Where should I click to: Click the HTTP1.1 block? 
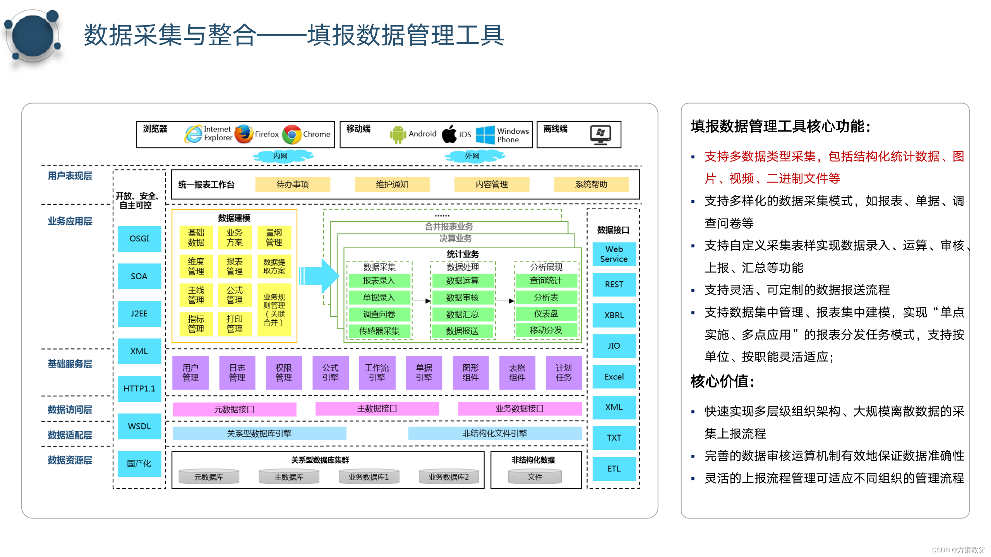click(x=139, y=388)
